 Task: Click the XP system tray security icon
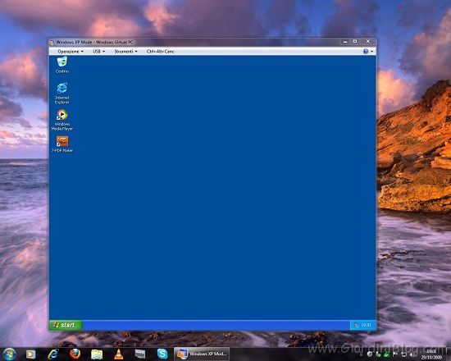[x=357, y=325]
